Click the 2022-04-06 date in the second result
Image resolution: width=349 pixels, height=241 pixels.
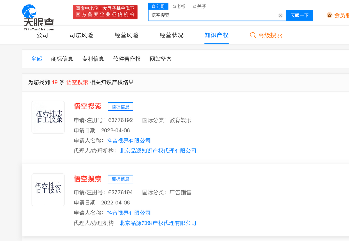pyautogui.click(x=115, y=203)
